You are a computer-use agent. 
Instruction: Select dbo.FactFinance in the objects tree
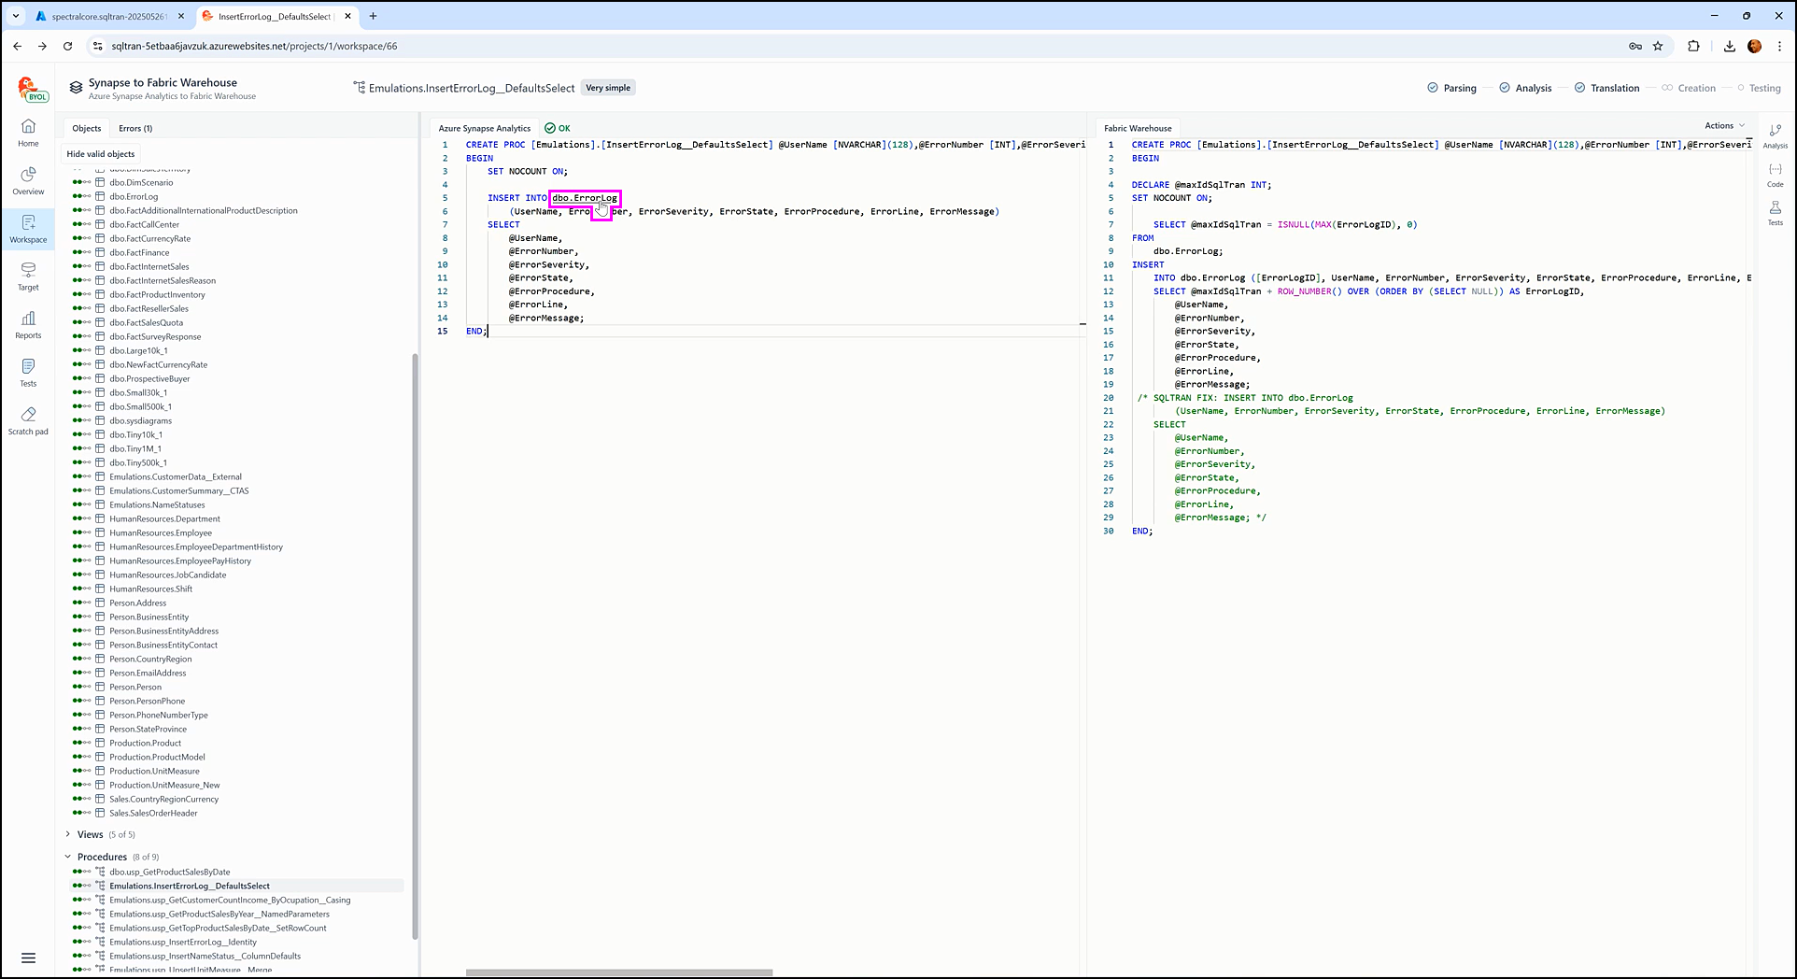point(139,252)
